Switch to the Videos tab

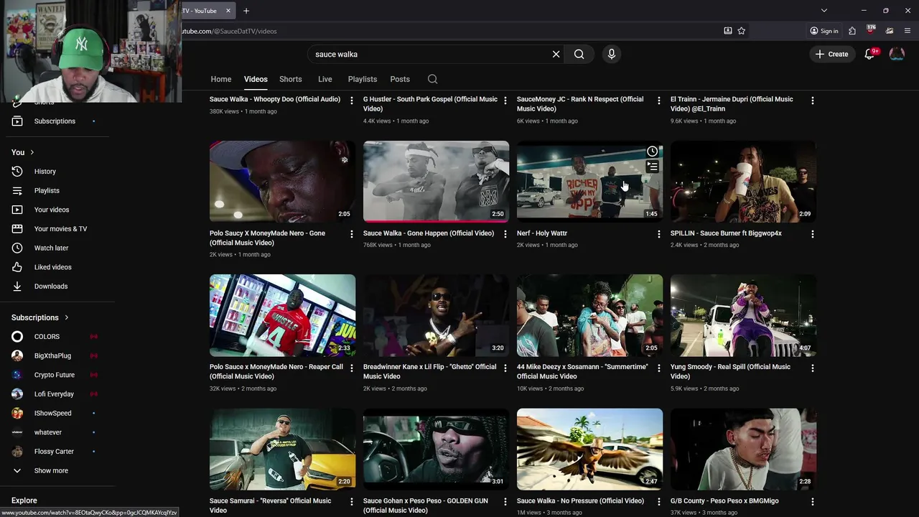coord(256,79)
